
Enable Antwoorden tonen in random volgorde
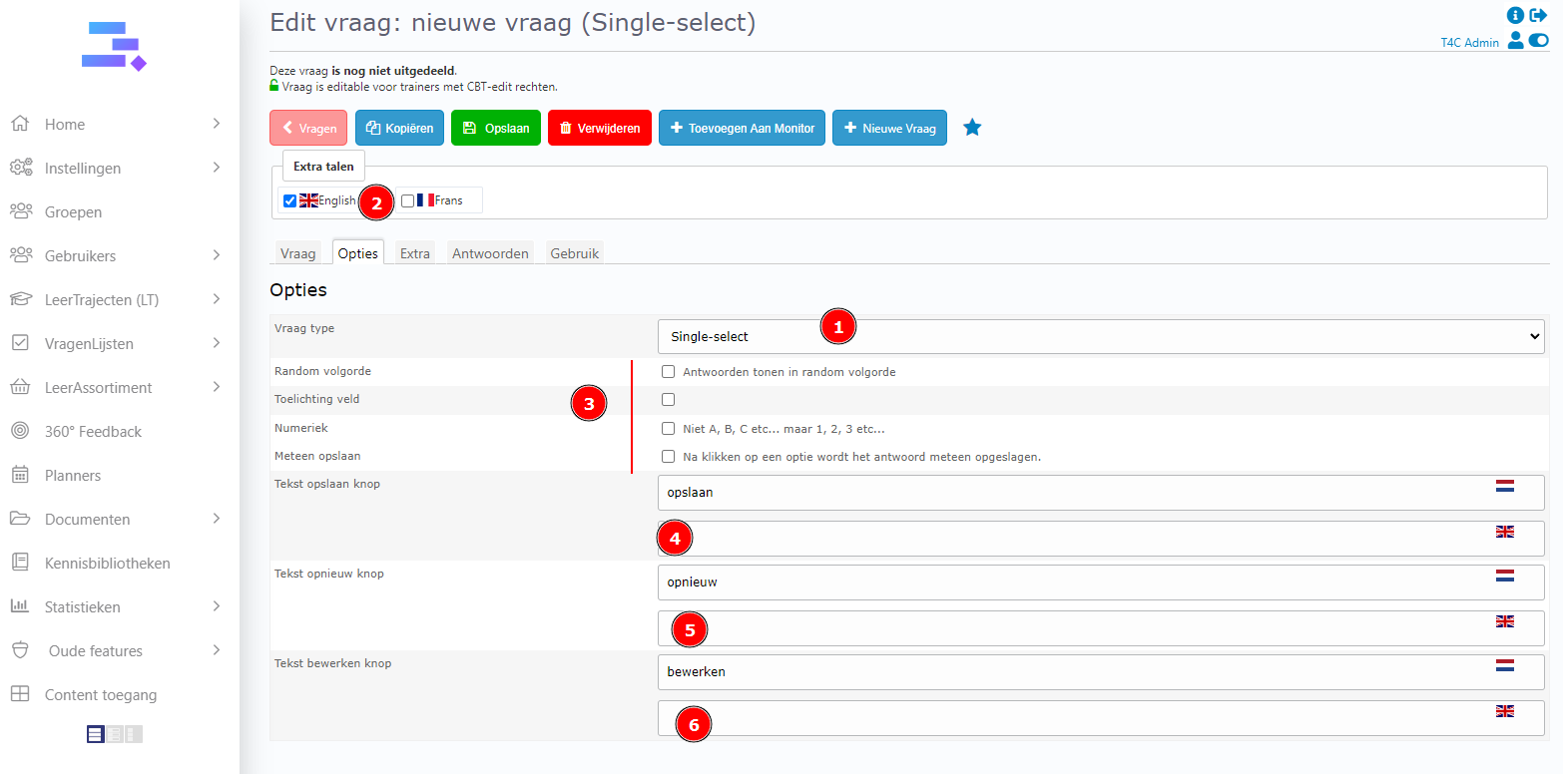pos(669,372)
